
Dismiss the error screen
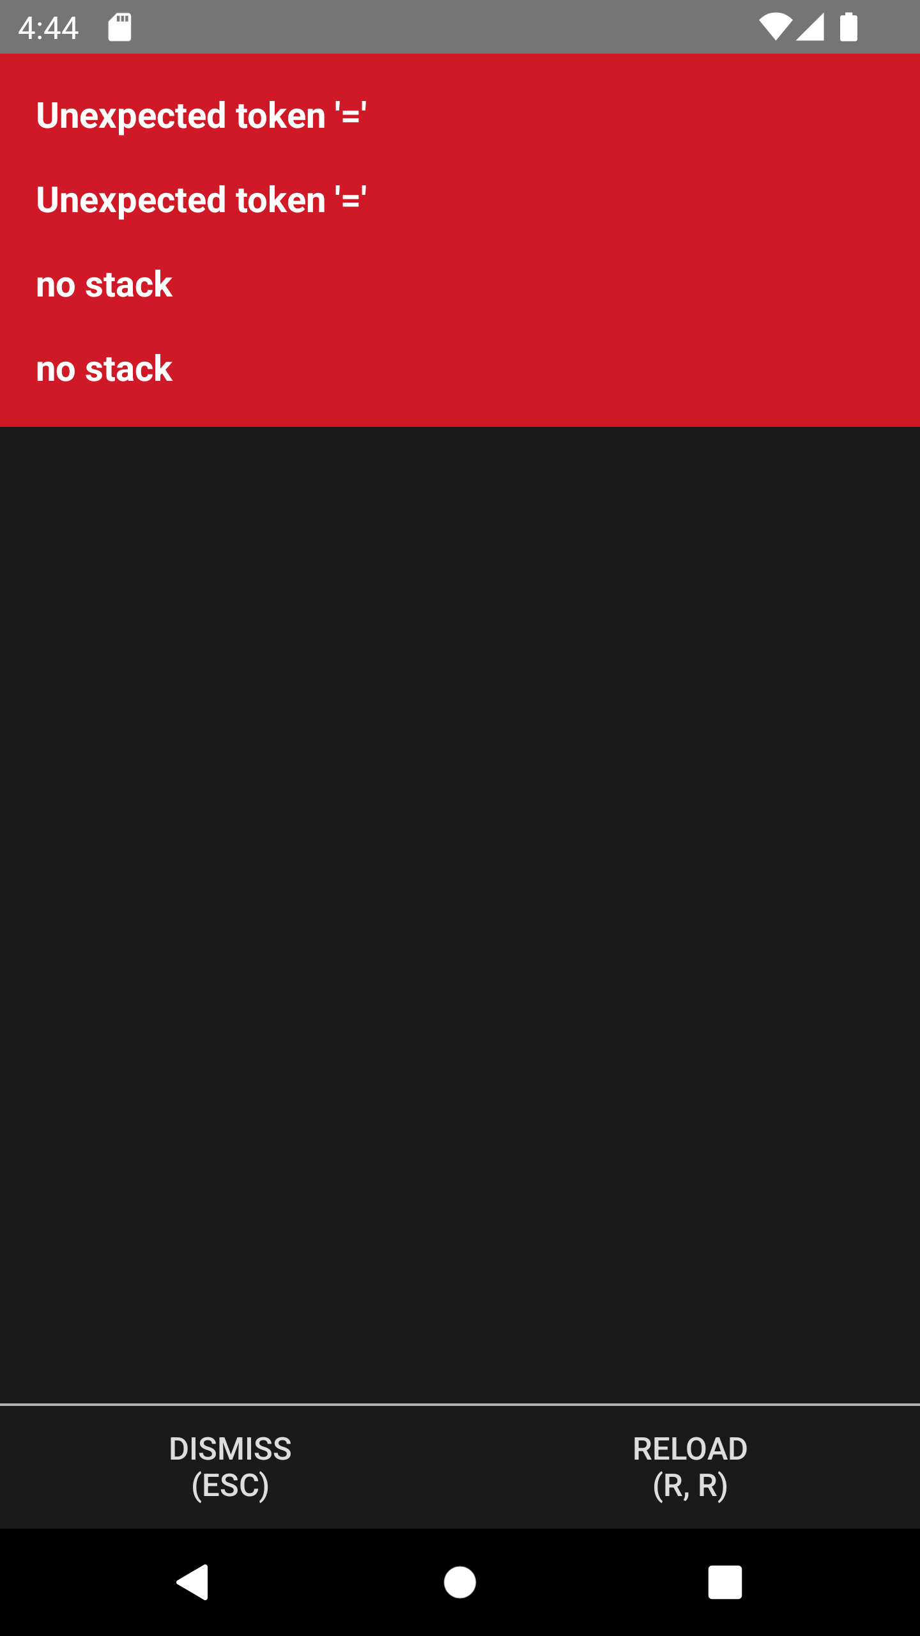230,1467
